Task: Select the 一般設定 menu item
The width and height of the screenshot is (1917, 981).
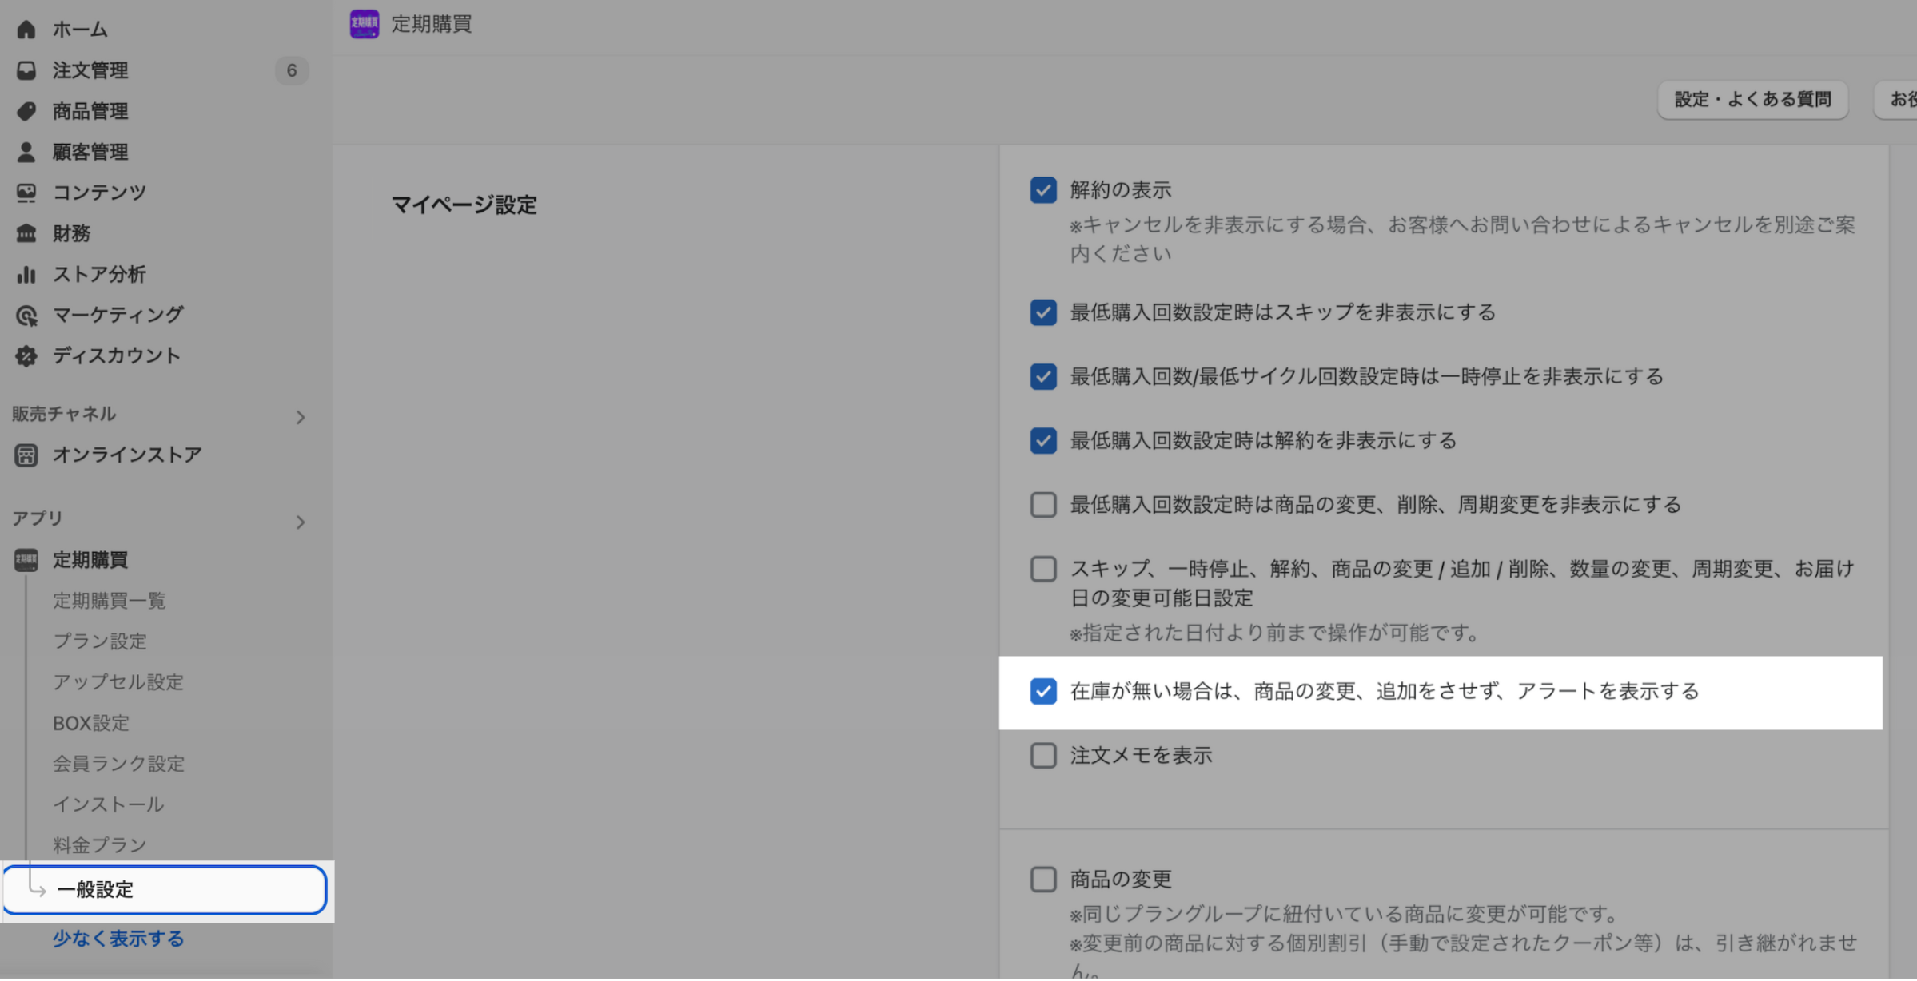Action: 95,890
